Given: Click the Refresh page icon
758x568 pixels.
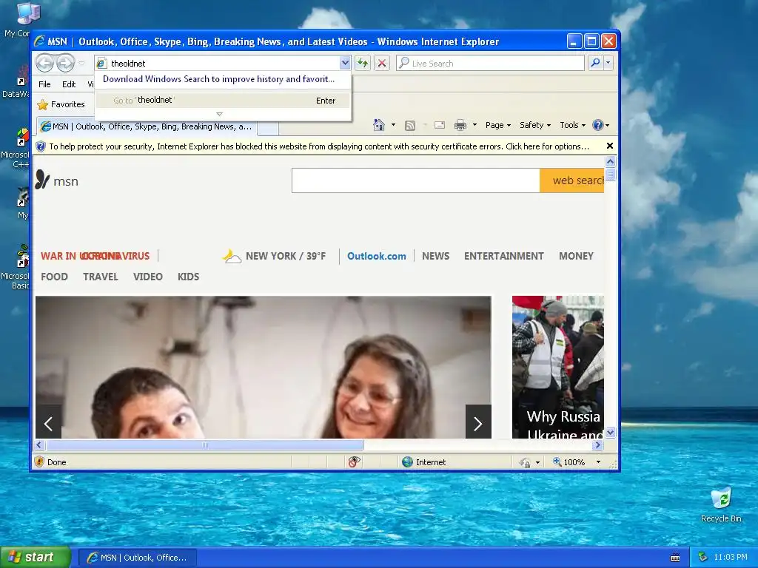Looking at the screenshot, I should [x=363, y=63].
